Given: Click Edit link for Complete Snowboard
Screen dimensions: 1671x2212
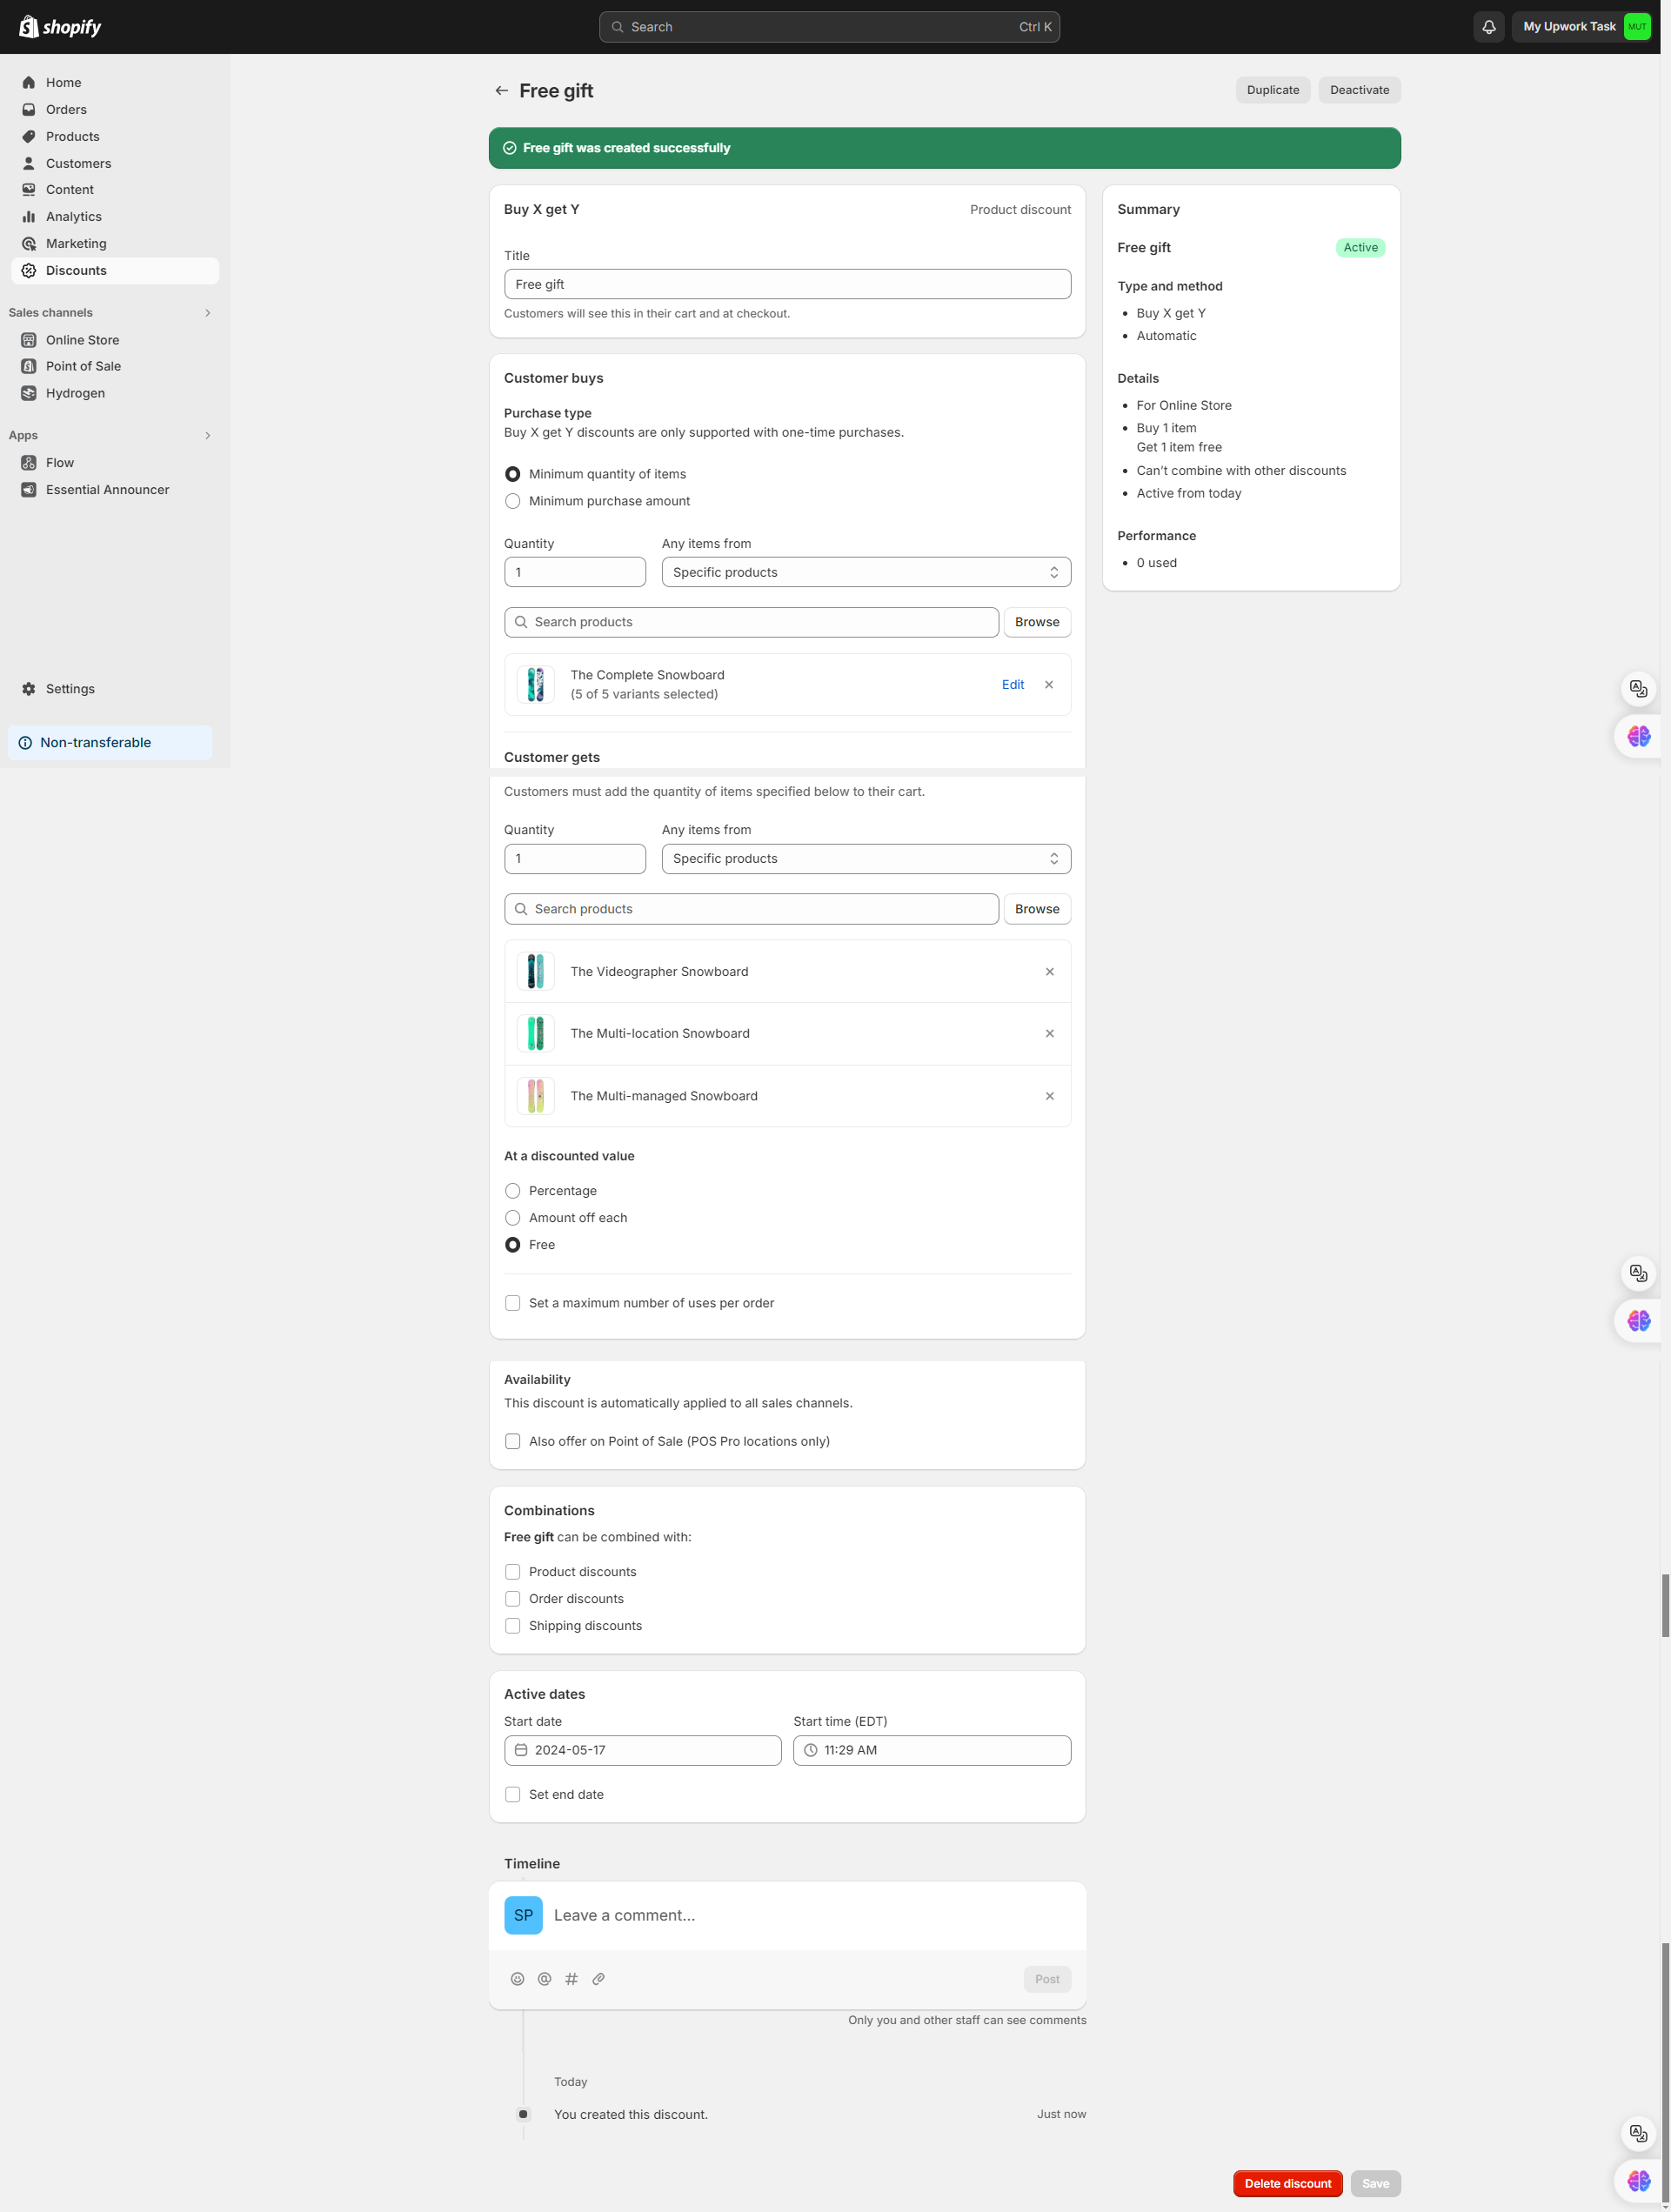Looking at the screenshot, I should [1012, 685].
